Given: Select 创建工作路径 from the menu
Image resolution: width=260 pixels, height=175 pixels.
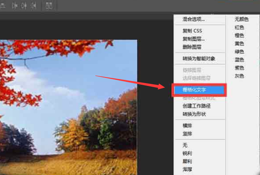Looking at the screenshot, I should (x=196, y=106).
